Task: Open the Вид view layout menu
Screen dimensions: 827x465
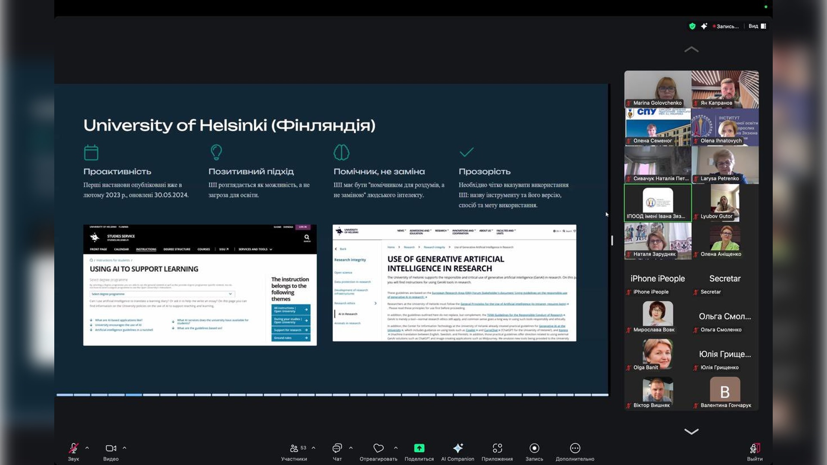Action: [757, 26]
